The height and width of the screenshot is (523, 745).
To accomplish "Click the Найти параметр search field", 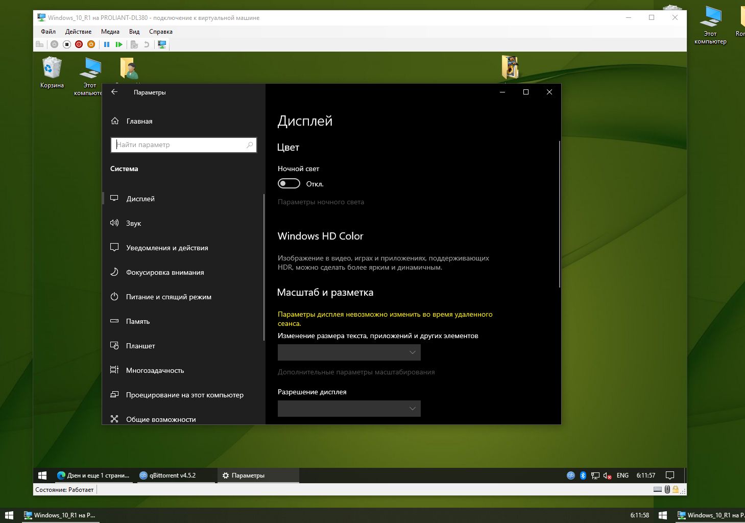I will (183, 145).
